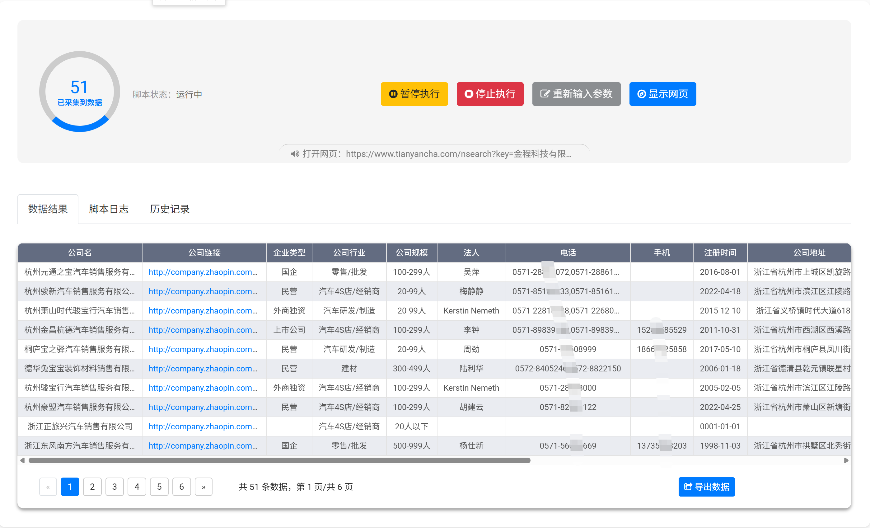Go to page 2
Screen dimensions: 870x528
pos(92,487)
